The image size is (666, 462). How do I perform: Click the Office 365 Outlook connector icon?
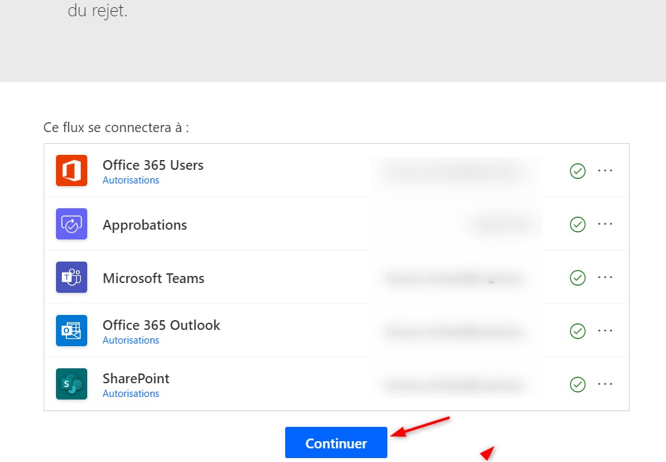pyautogui.click(x=72, y=331)
